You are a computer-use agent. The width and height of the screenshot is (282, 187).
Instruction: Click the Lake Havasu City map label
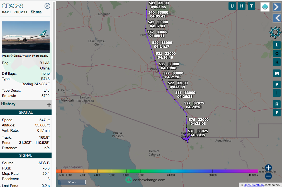97,43
